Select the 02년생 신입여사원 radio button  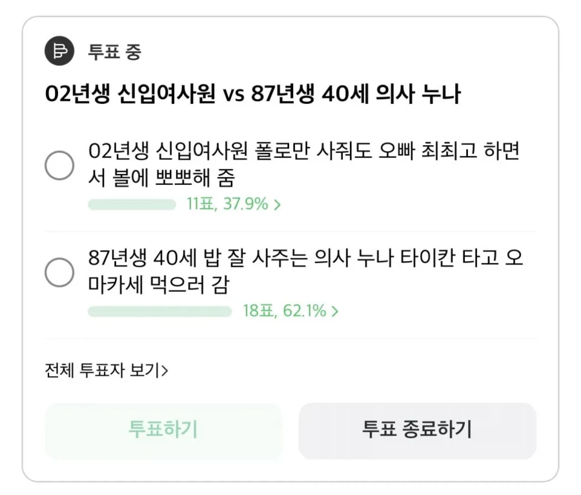coord(59,165)
